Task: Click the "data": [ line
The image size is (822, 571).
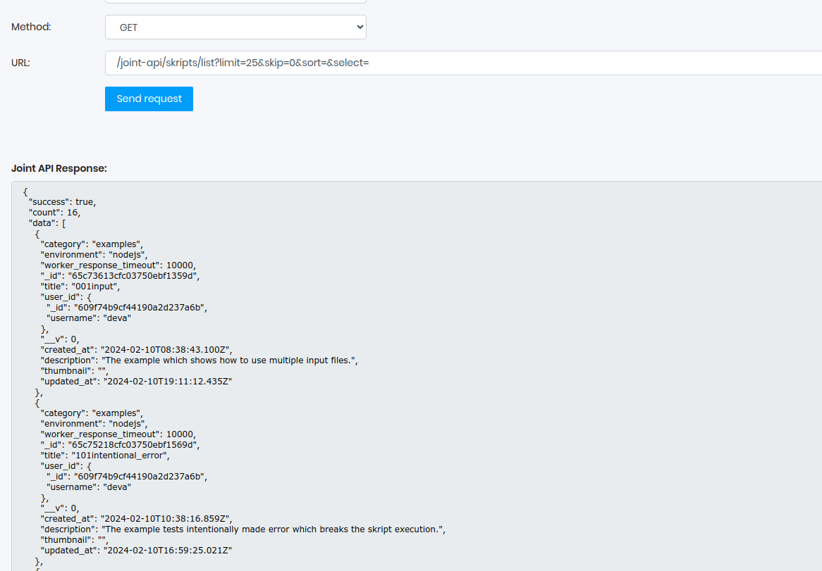Action: tap(47, 223)
